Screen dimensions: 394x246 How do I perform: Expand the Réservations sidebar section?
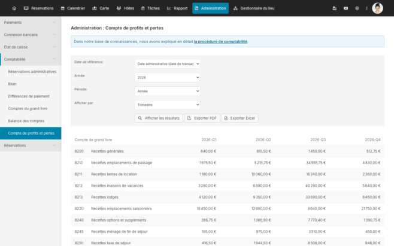(x=31, y=145)
